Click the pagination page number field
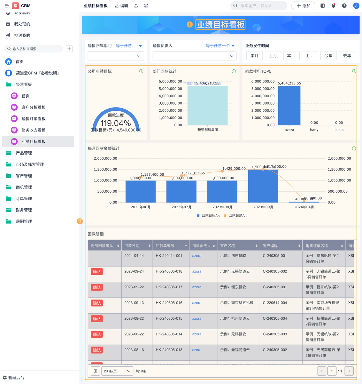Image resolution: width=362 pixels, height=384 pixels. pyautogui.click(x=332, y=371)
